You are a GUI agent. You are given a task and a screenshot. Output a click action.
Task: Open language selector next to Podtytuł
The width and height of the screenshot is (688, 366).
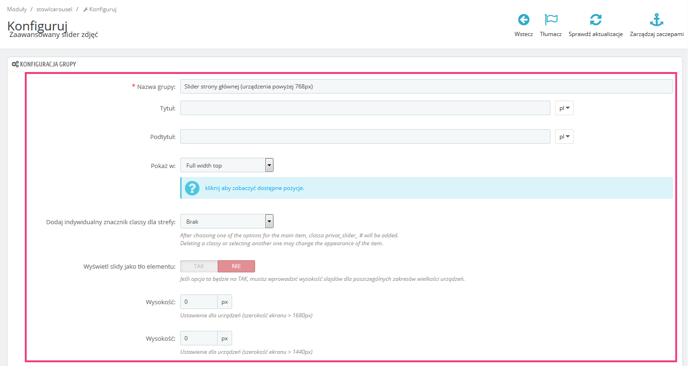pyautogui.click(x=564, y=137)
